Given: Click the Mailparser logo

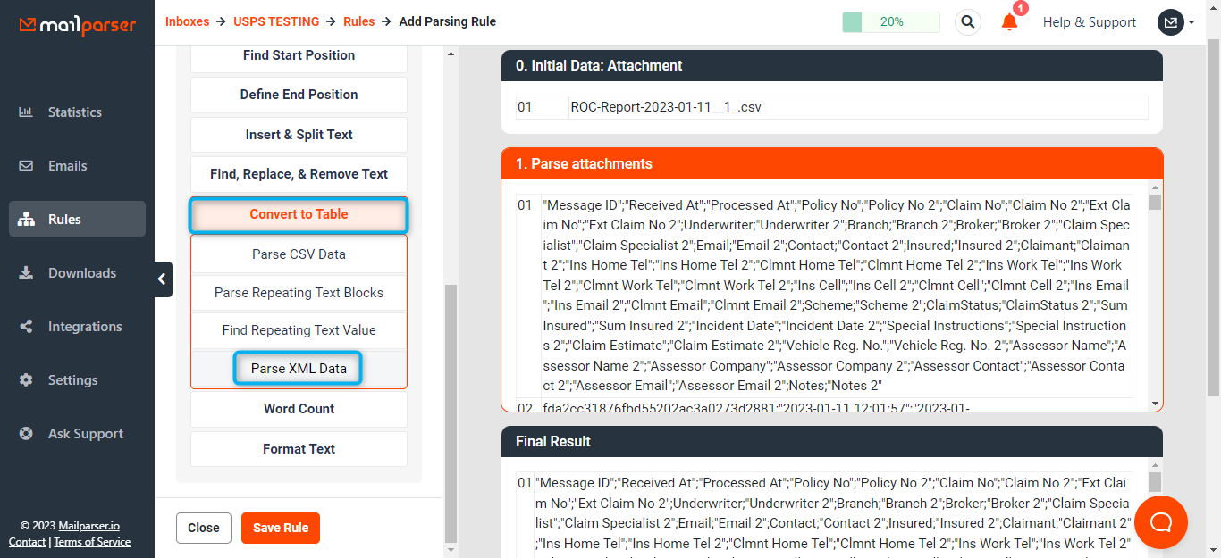Looking at the screenshot, I should coord(78,25).
